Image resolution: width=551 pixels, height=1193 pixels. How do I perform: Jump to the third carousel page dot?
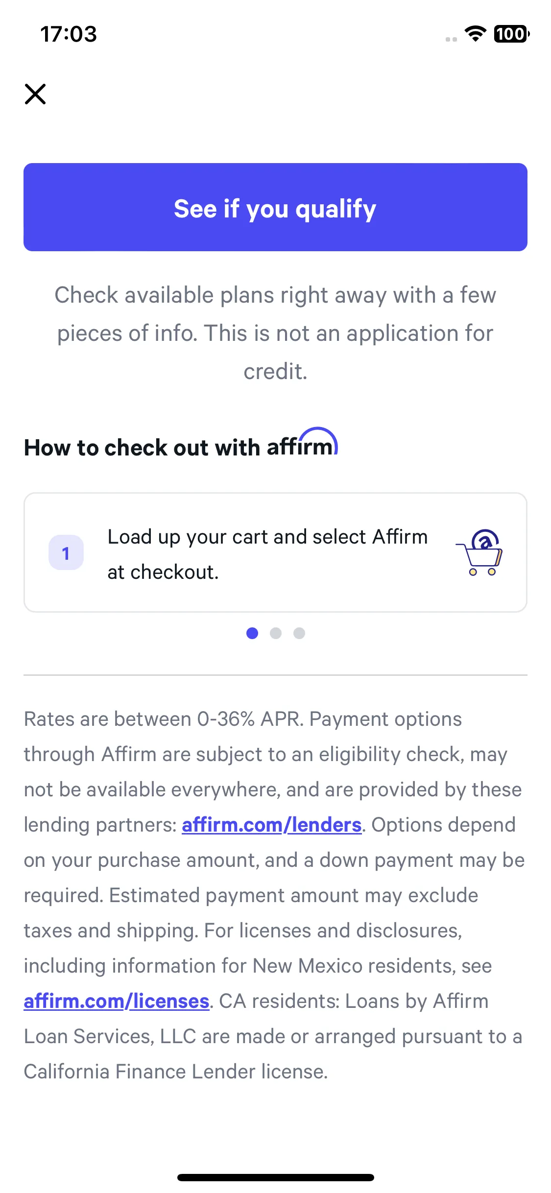[299, 633]
